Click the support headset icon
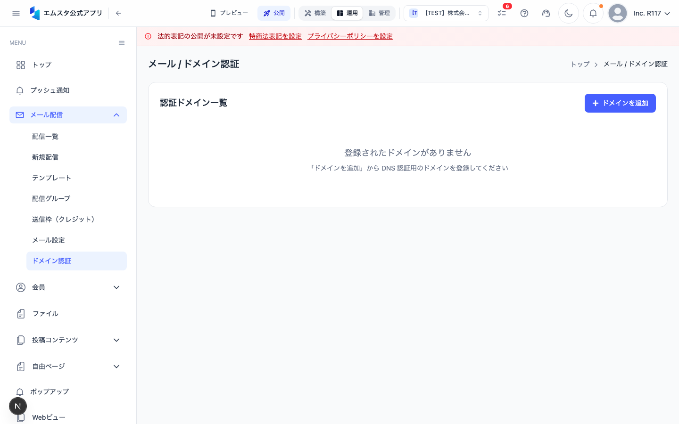Screen dimensions: 679x424 pos(546,13)
